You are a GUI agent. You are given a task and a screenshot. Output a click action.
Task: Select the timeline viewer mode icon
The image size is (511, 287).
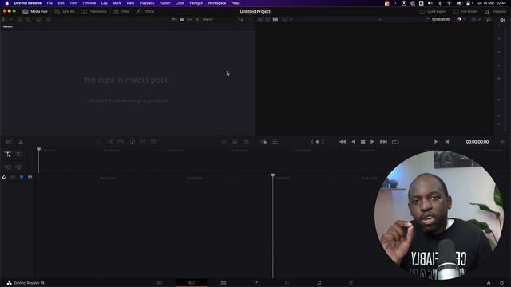coord(275,19)
